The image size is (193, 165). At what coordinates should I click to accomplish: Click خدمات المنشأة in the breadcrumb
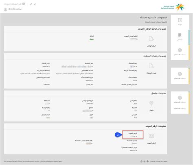tap(150, 22)
